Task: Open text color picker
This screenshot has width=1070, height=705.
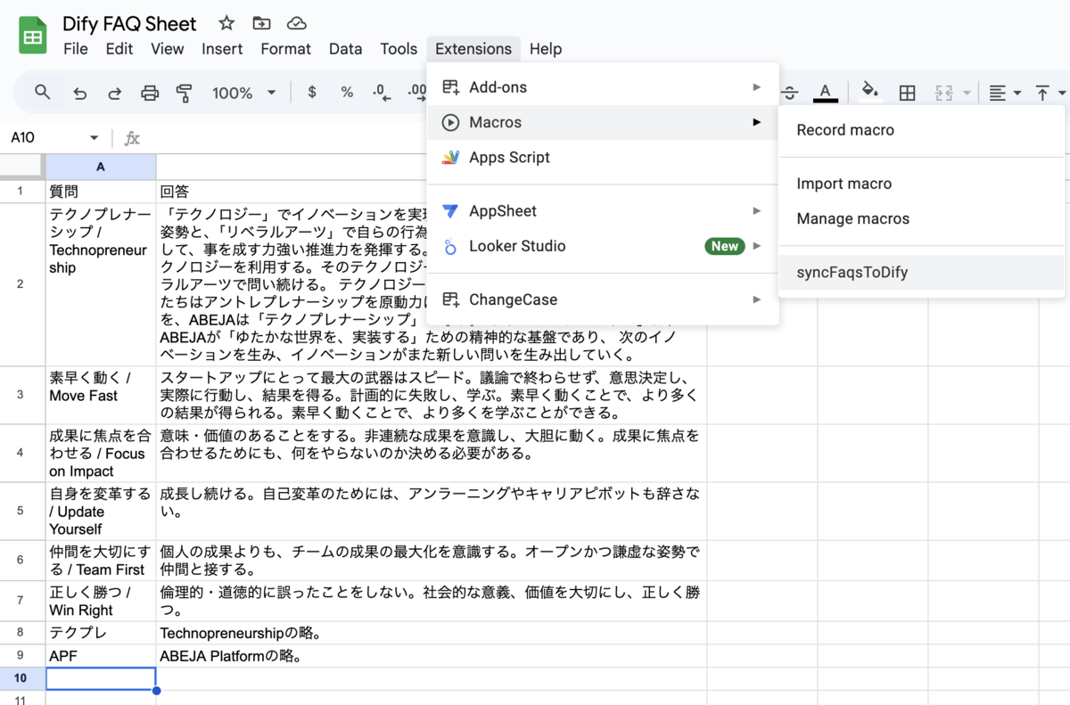Action: [x=825, y=93]
